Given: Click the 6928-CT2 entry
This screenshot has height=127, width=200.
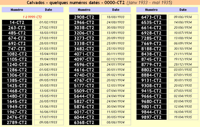Looking at the screenshot, I should (x=152, y=33).
